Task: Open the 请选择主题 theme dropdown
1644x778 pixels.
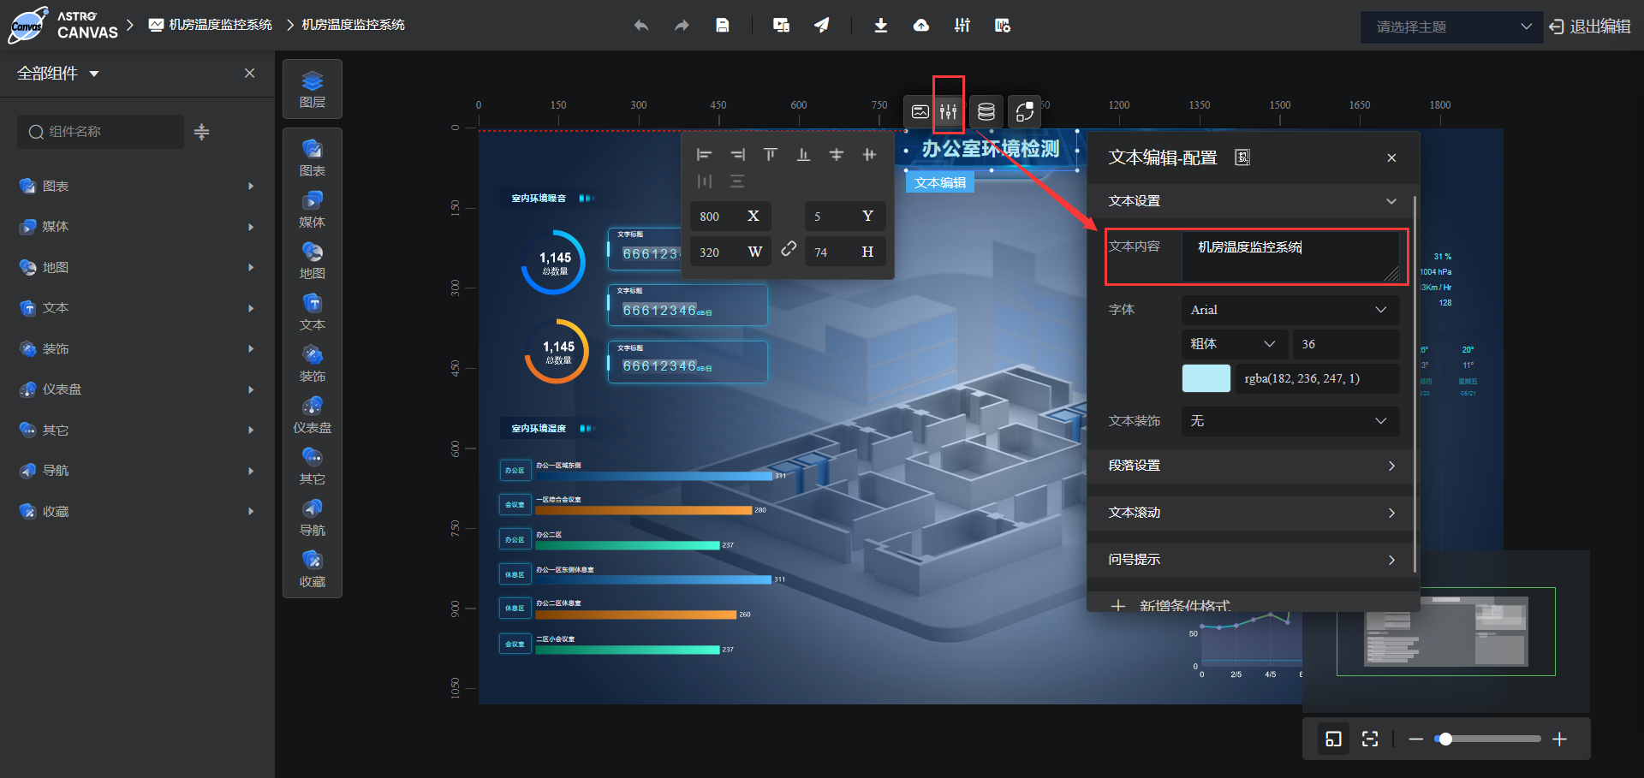Action: pos(1450,27)
